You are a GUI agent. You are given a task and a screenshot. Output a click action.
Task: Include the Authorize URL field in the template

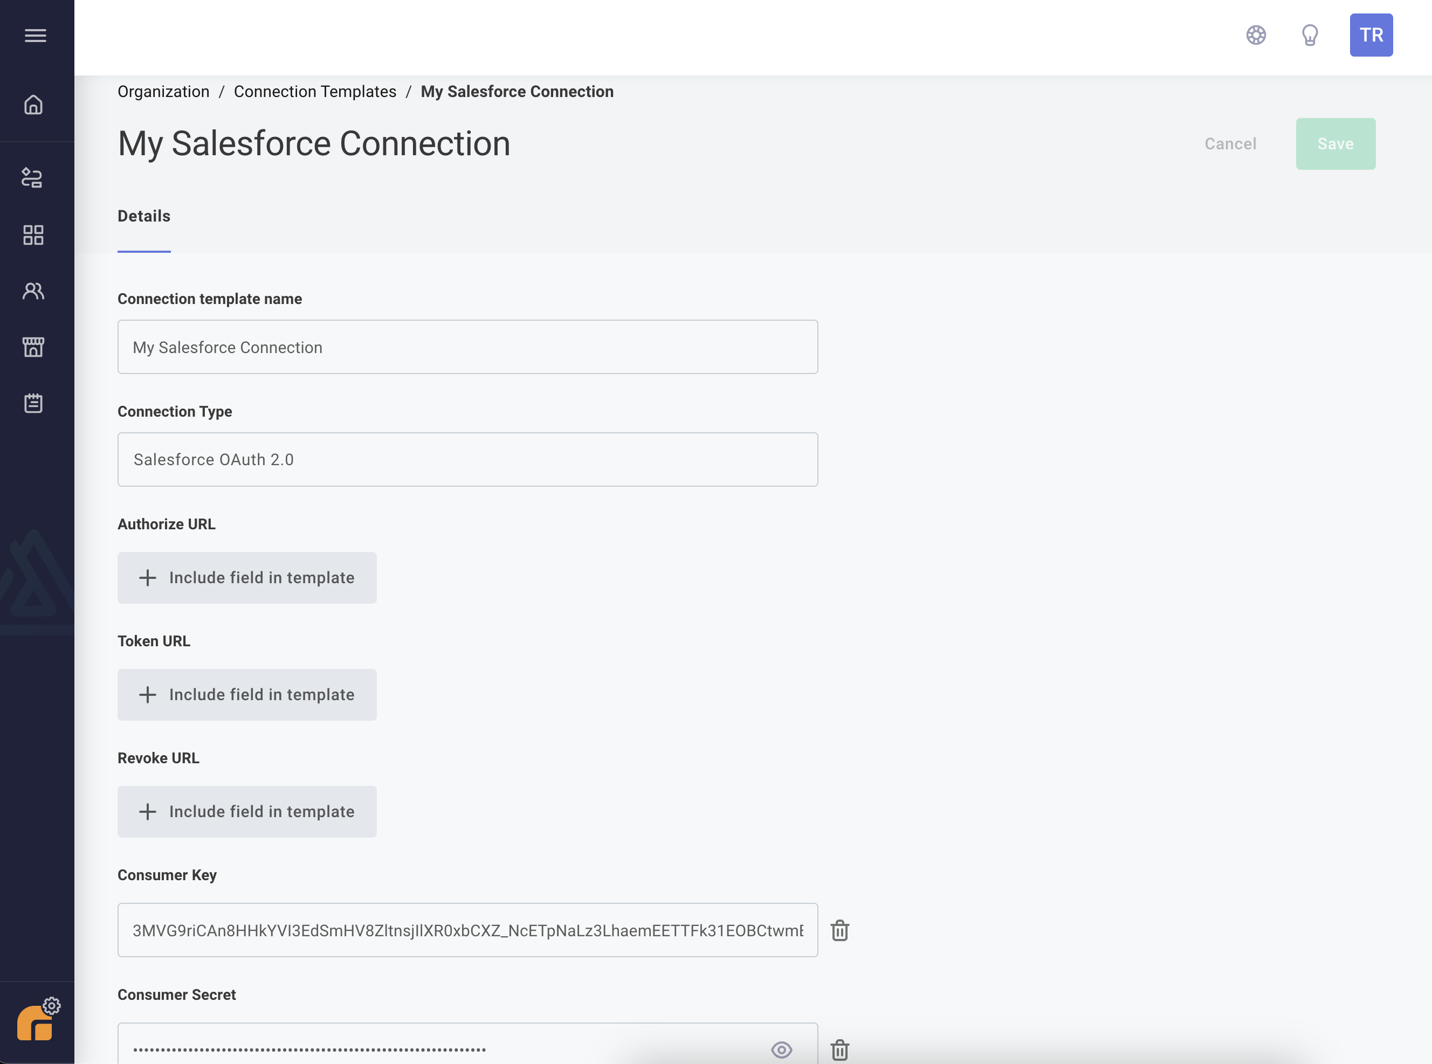[247, 578]
